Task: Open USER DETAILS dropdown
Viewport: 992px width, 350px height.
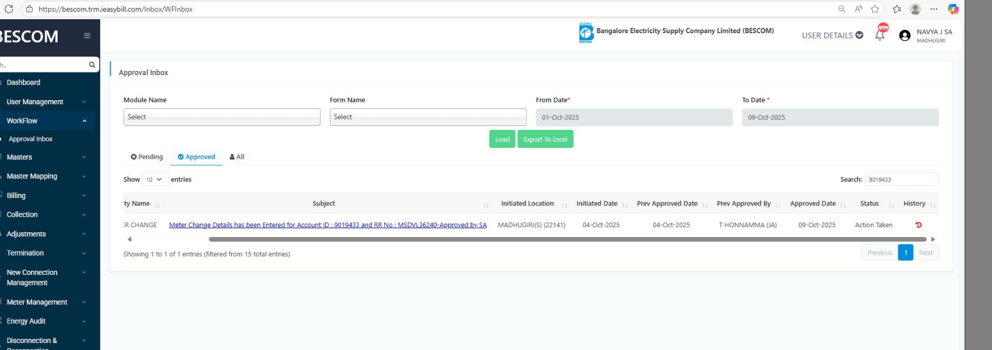Action: coord(832,36)
